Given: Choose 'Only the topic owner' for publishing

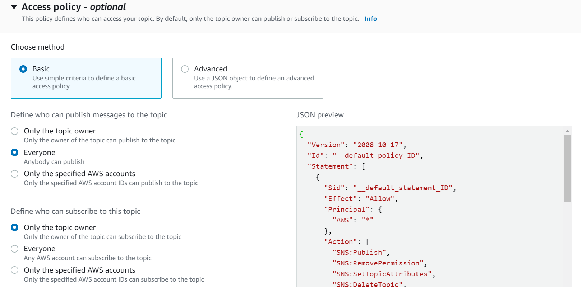Looking at the screenshot, I should pyautogui.click(x=15, y=131).
